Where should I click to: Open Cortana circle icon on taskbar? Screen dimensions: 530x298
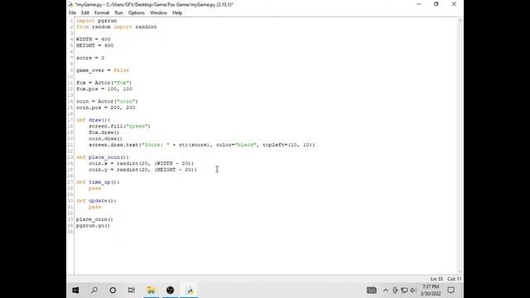click(x=113, y=291)
